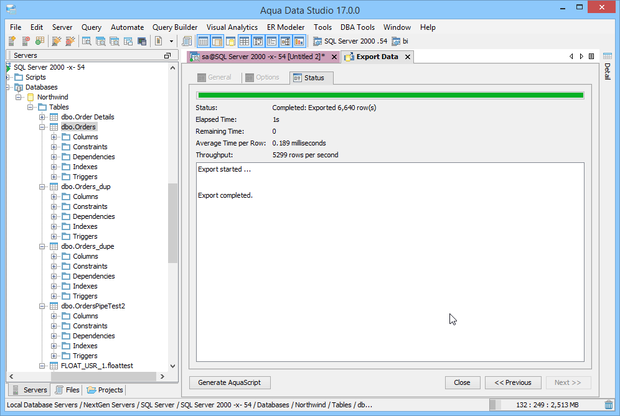Click the Close button in Export Data
This screenshot has width=620, height=416.
(x=463, y=382)
